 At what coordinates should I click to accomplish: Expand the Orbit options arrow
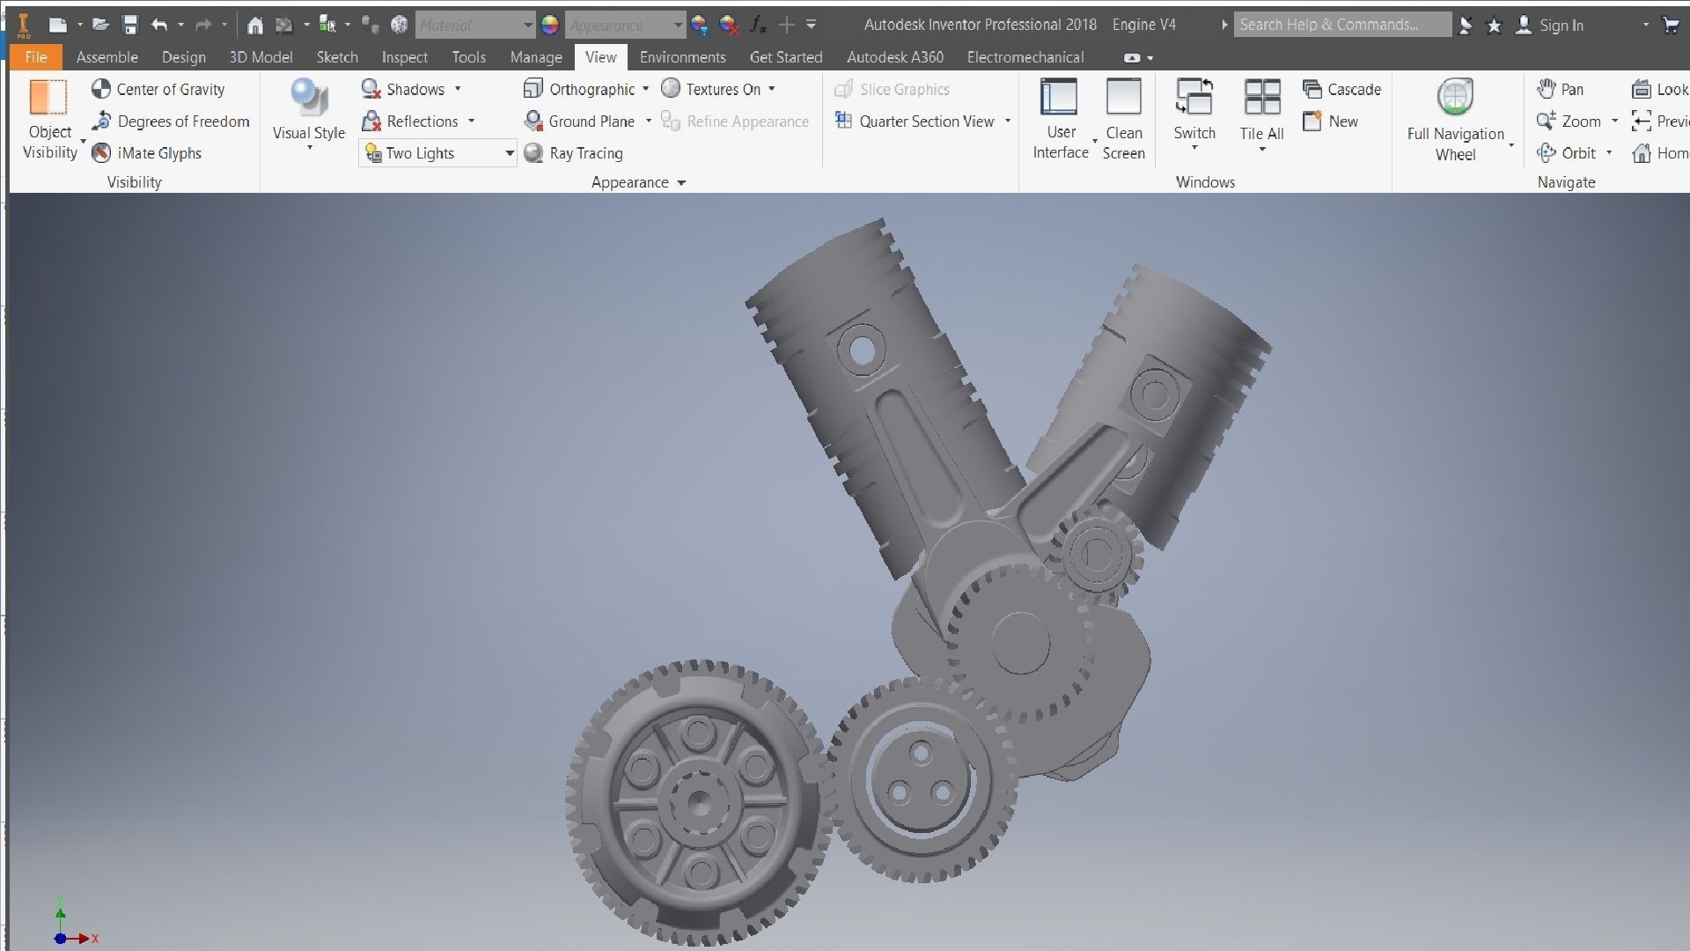[x=1609, y=152]
